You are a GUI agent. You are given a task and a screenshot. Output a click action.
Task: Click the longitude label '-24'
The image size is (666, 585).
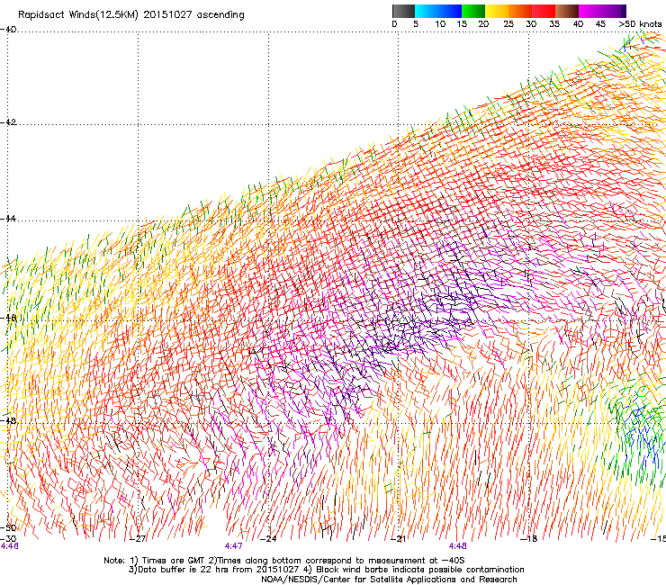click(268, 539)
